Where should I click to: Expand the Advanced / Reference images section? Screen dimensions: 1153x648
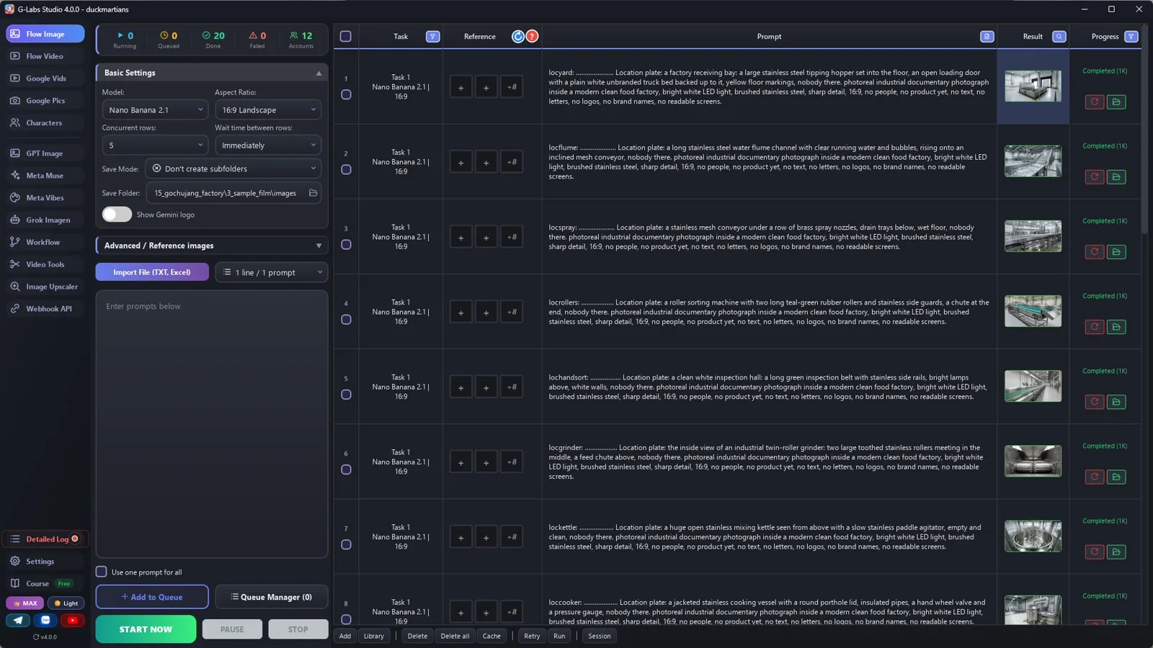click(212, 246)
